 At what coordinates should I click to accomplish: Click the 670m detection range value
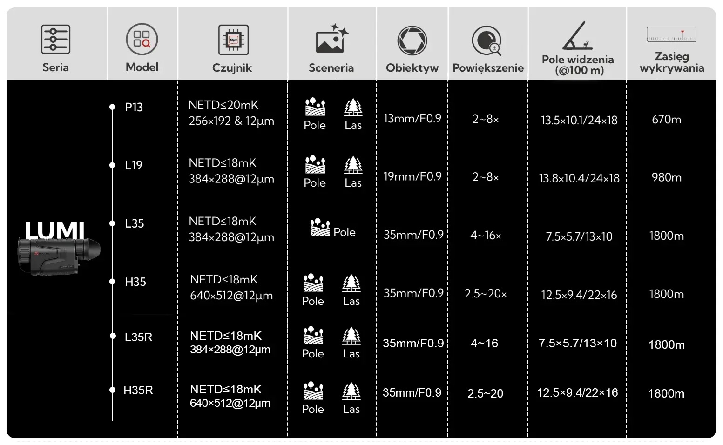pos(666,120)
